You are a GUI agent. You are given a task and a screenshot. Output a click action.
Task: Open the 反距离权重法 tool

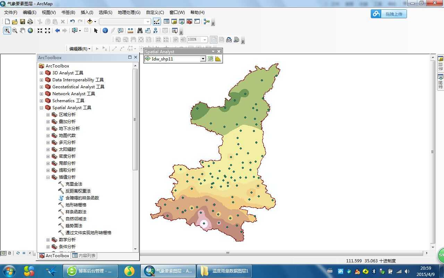click(78, 191)
